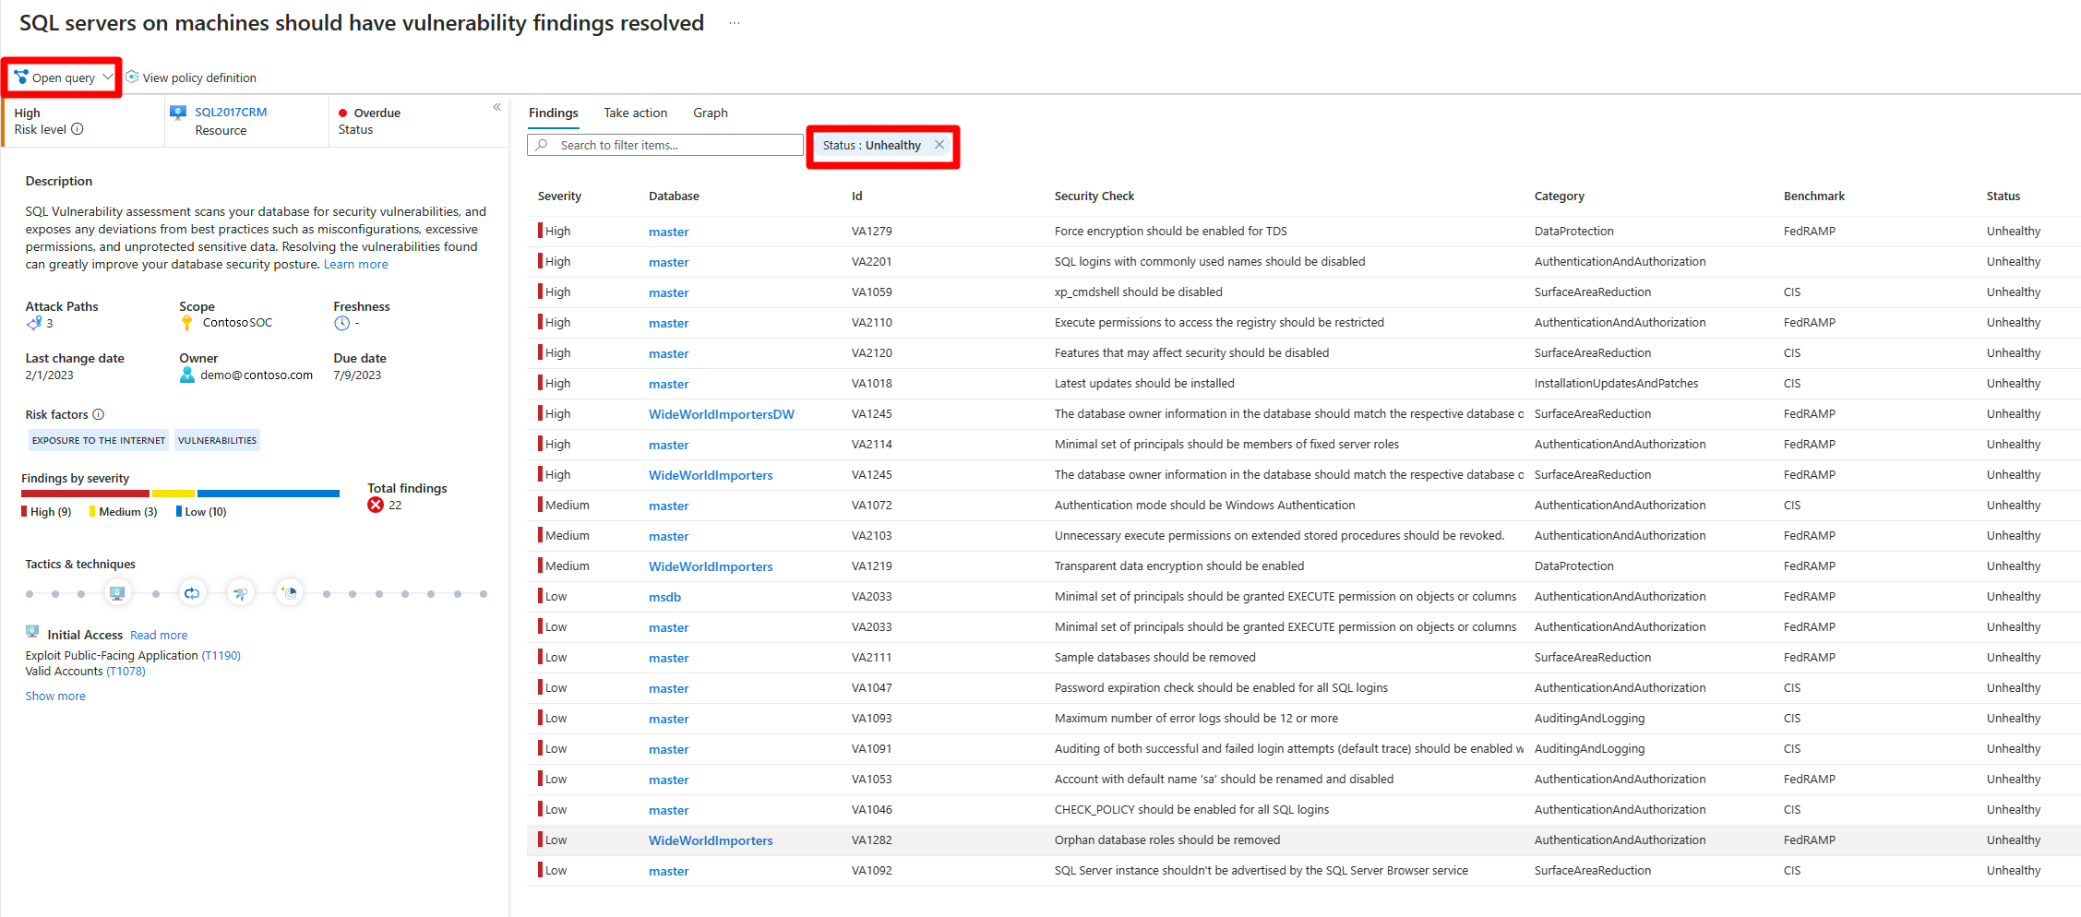Select the Initial Access tactic icon

coord(117,593)
